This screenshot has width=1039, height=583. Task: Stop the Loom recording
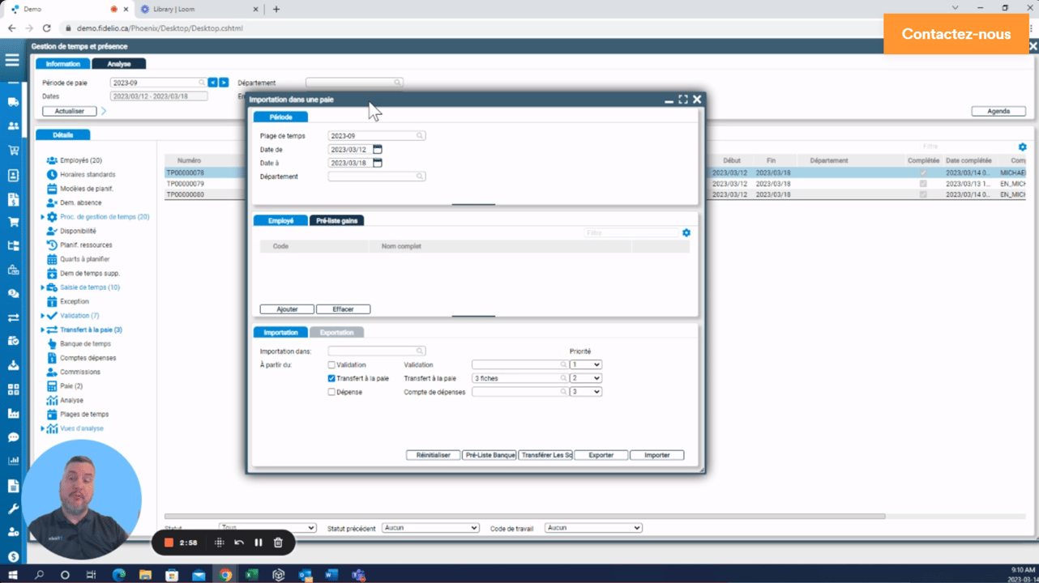[169, 543]
